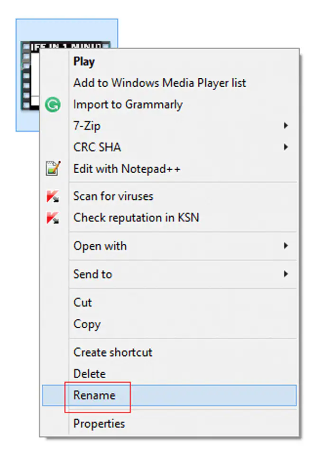The width and height of the screenshot is (332, 453).
Task: Click the Grammarly icon in the menu
Action: pos(53,104)
